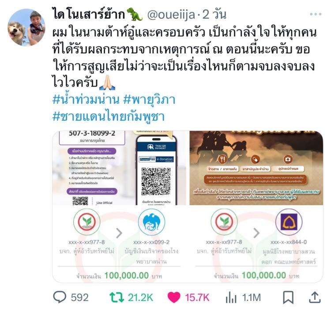Open hashtag #พายุวิภา
331x310 pixels.
pyautogui.click(x=149, y=100)
